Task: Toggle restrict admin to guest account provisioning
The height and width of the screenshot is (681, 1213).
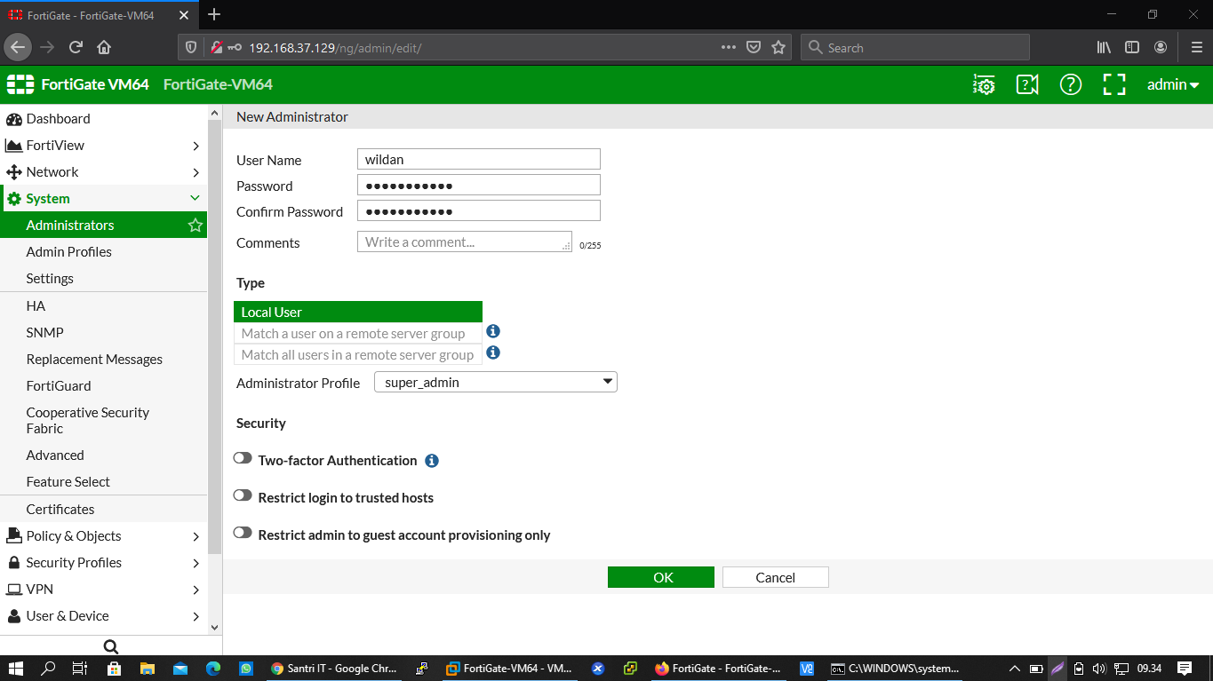Action: pos(243,532)
